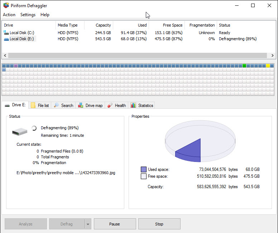Open the Action menu

coord(9,15)
